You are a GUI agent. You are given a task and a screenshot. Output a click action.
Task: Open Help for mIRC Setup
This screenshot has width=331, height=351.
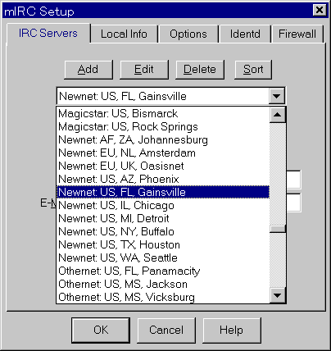232,330
